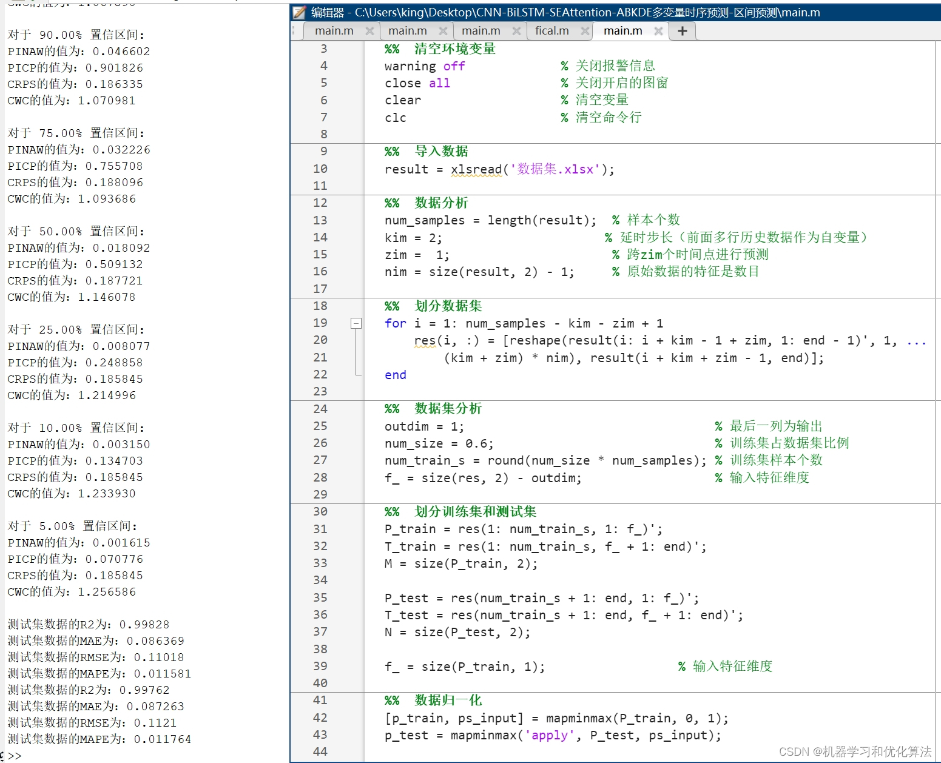Click the '%% 数据归一化' section header

(x=433, y=700)
